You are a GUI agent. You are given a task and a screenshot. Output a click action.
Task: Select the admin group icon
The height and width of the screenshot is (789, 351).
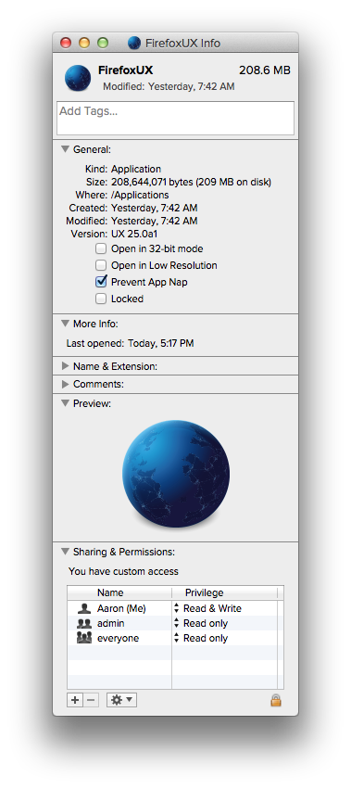84,623
